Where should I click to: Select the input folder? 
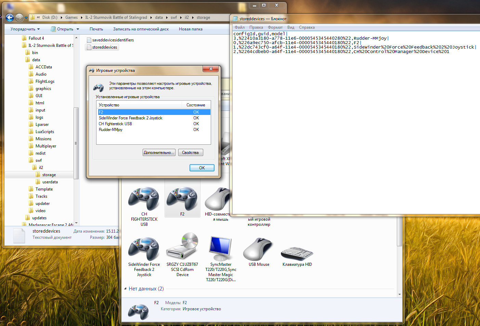[x=37, y=110]
